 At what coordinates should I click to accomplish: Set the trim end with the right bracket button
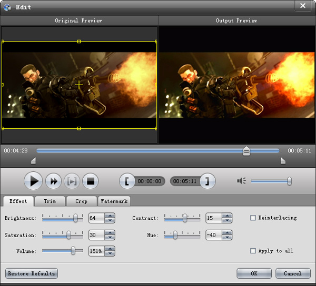[x=208, y=181]
